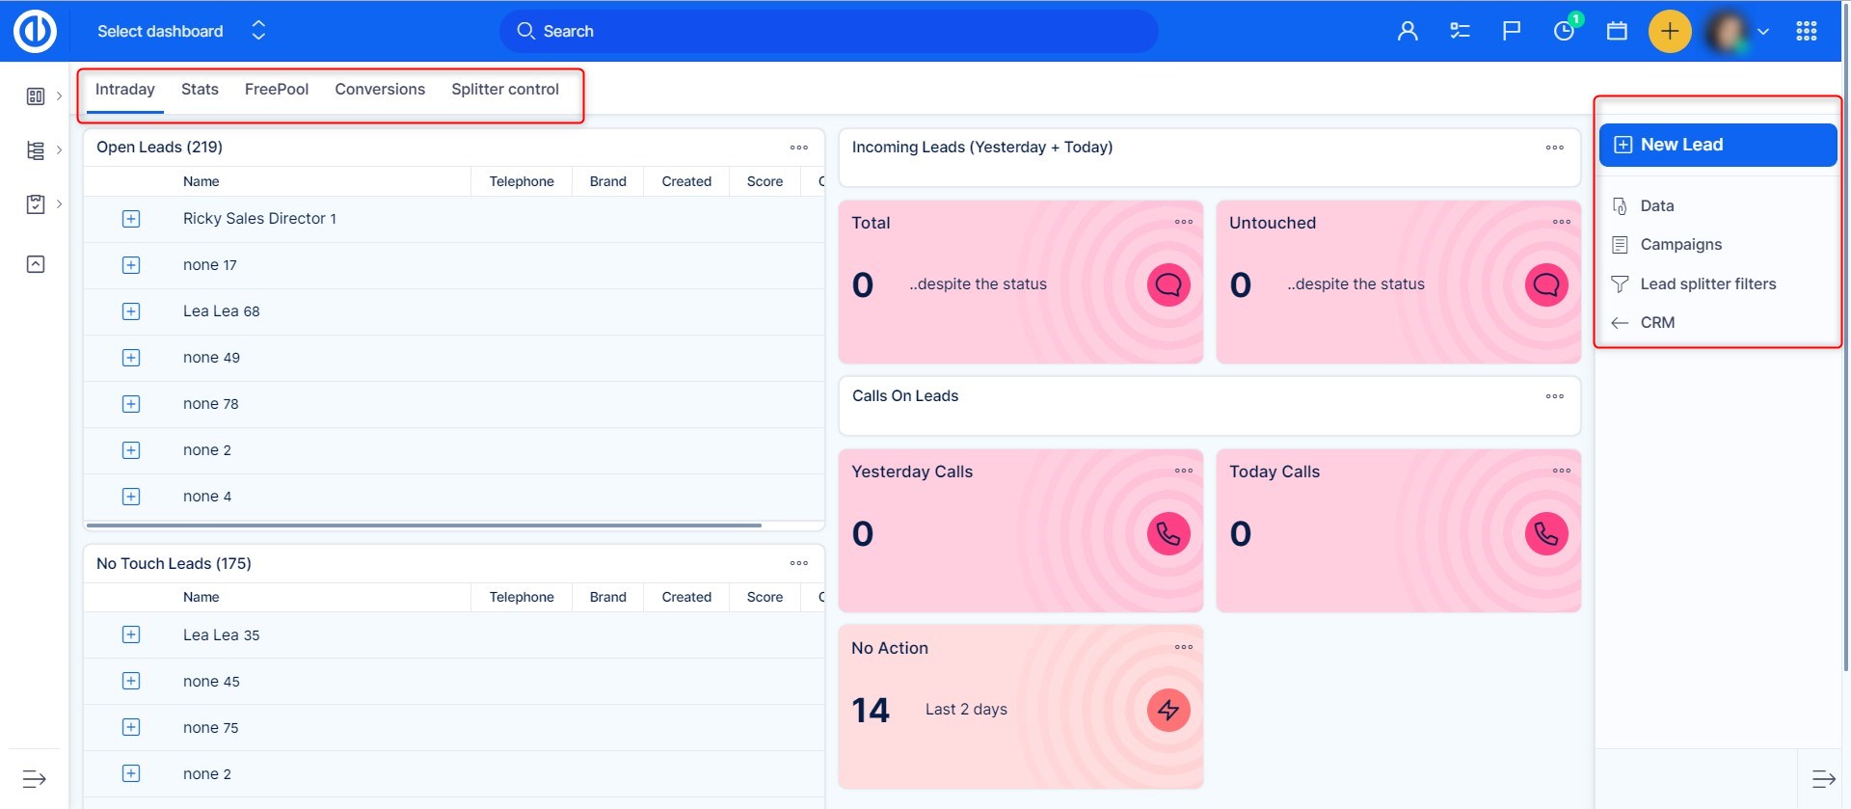Click the Today Calls phone icon

tap(1545, 533)
